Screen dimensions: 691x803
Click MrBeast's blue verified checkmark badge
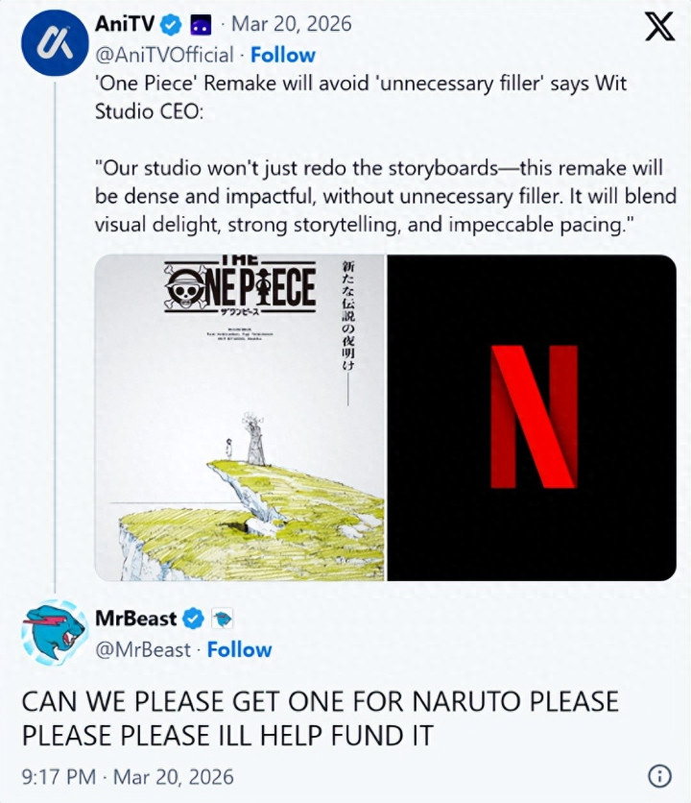(x=194, y=620)
